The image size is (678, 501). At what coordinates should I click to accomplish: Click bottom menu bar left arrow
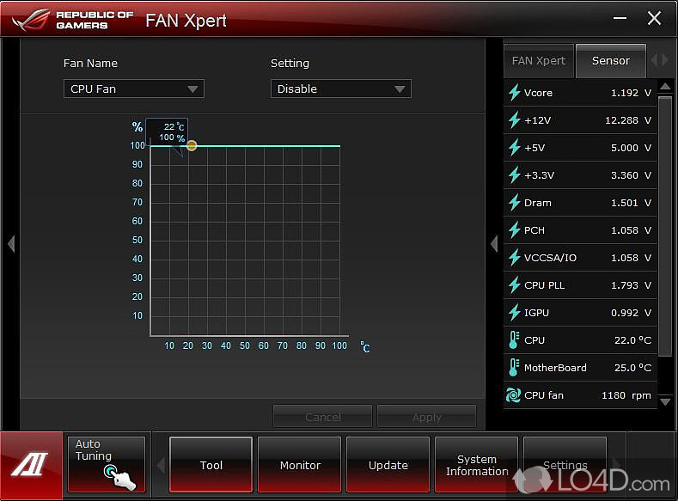coord(161,466)
